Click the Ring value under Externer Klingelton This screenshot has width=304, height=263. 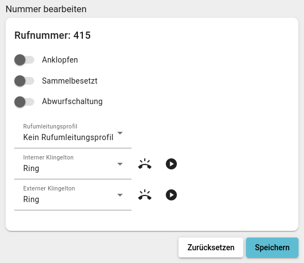pos(31,199)
